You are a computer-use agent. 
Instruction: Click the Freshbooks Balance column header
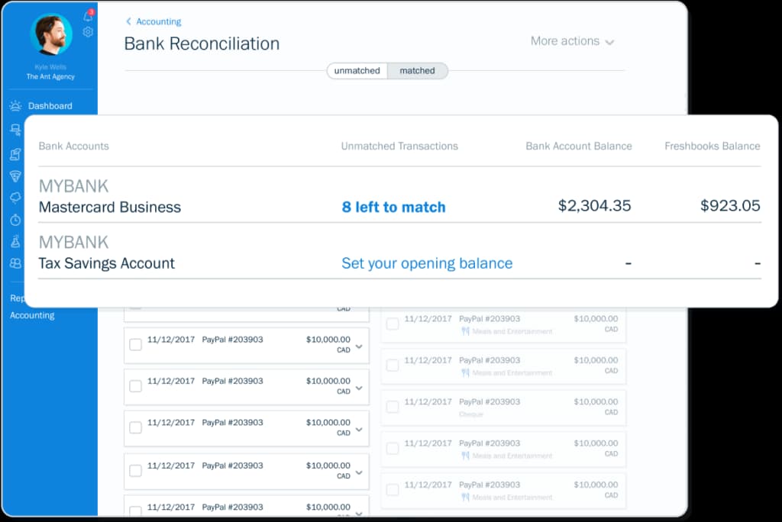point(713,146)
